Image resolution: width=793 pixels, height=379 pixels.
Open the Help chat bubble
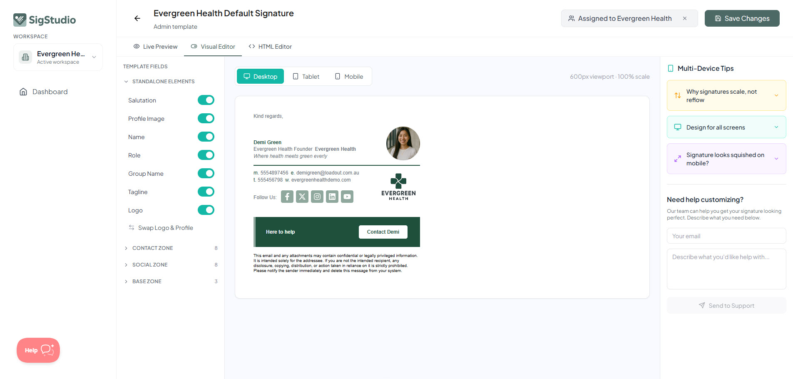(x=38, y=350)
